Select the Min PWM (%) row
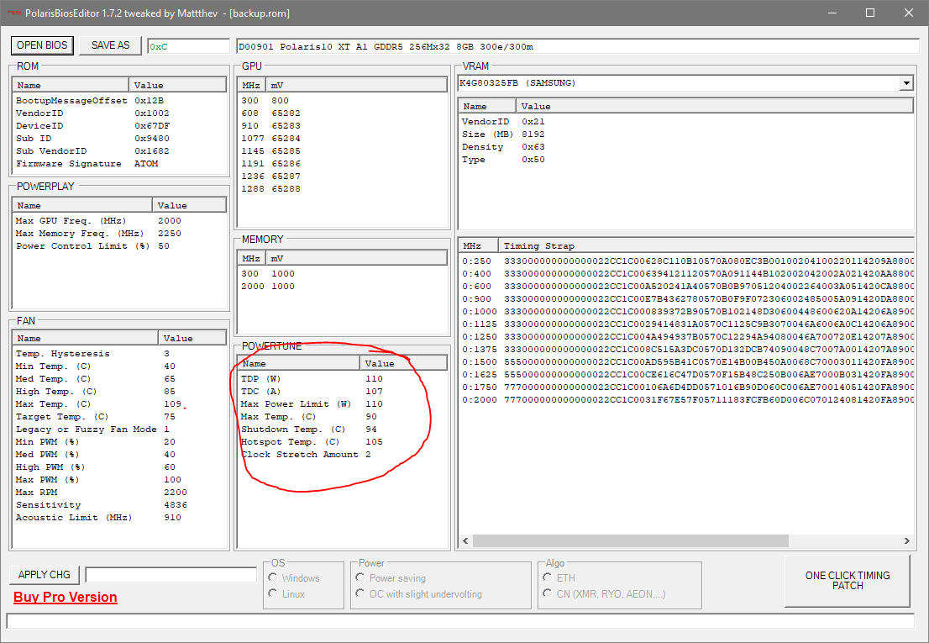The width and height of the screenshot is (929, 643). coord(119,442)
